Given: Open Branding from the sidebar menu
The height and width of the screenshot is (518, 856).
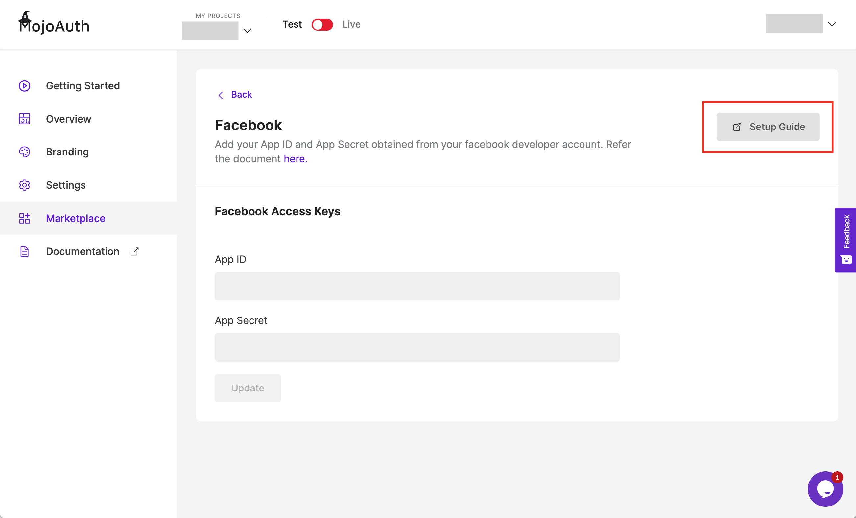Looking at the screenshot, I should coord(67,152).
